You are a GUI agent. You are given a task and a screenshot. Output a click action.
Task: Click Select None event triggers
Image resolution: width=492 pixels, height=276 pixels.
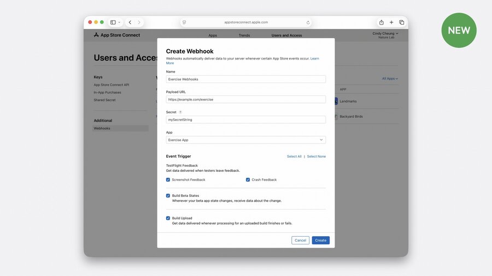(x=317, y=157)
